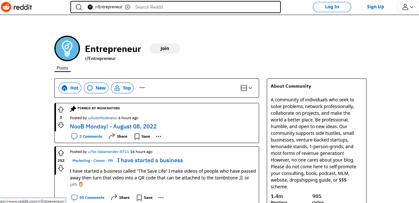Viewport: 419px width, 203px height.
Task: Click the Reddit logo home icon
Action: [x=6, y=7]
